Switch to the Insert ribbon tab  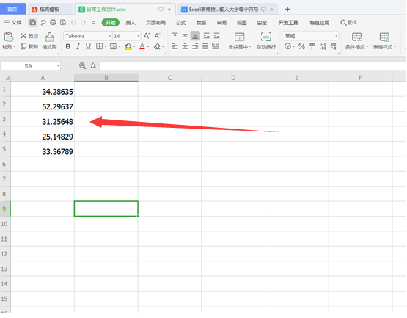coord(131,23)
